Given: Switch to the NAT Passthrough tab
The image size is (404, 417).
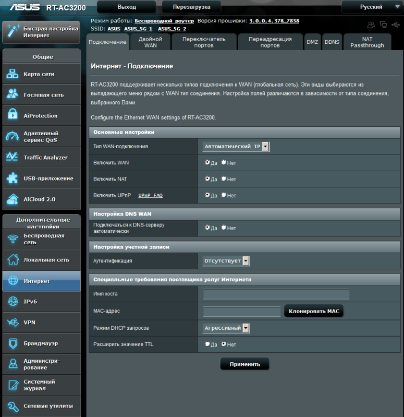Looking at the screenshot, I should click(367, 42).
